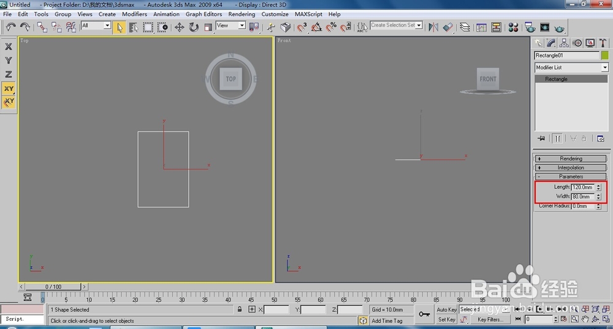Expand the Interpolation rollout
This screenshot has width=613, height=329.
coord(571,168)
